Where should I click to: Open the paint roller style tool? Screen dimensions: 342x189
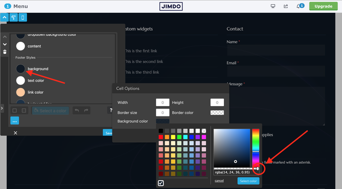point(13,17)
